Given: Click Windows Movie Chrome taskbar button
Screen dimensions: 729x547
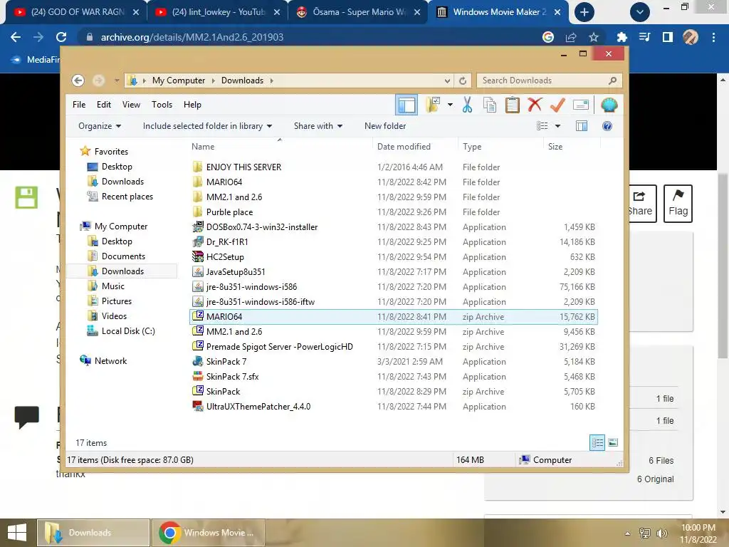Looking at the screenshot, I should [209, 533].
